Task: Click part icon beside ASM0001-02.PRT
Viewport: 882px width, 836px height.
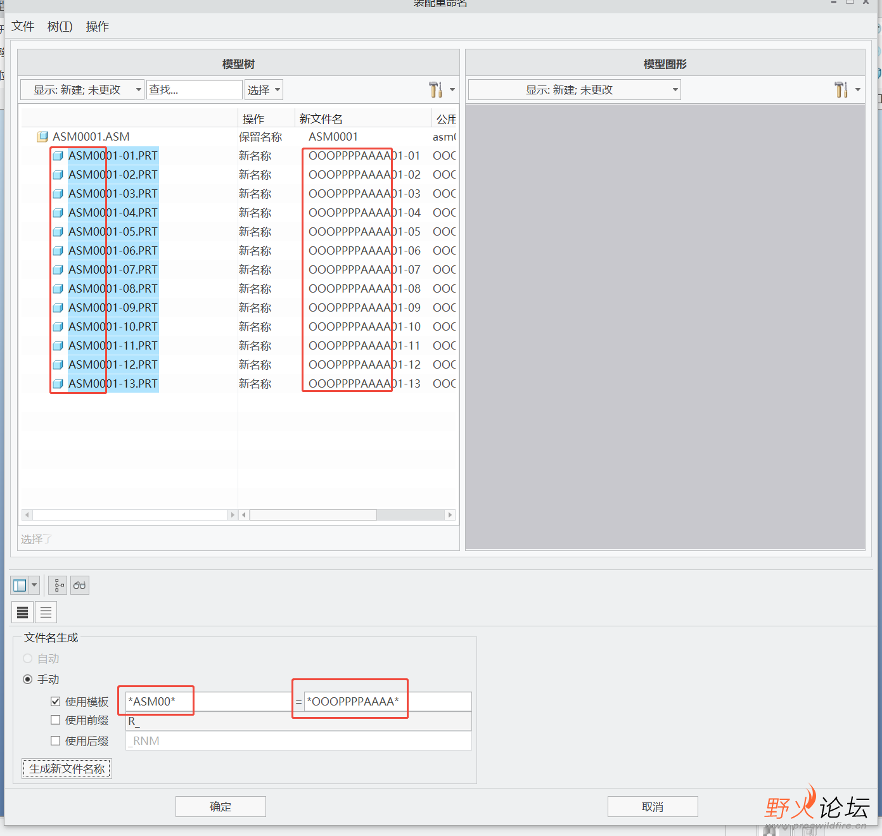Action: pyautogui.click(x=58, y=175)
